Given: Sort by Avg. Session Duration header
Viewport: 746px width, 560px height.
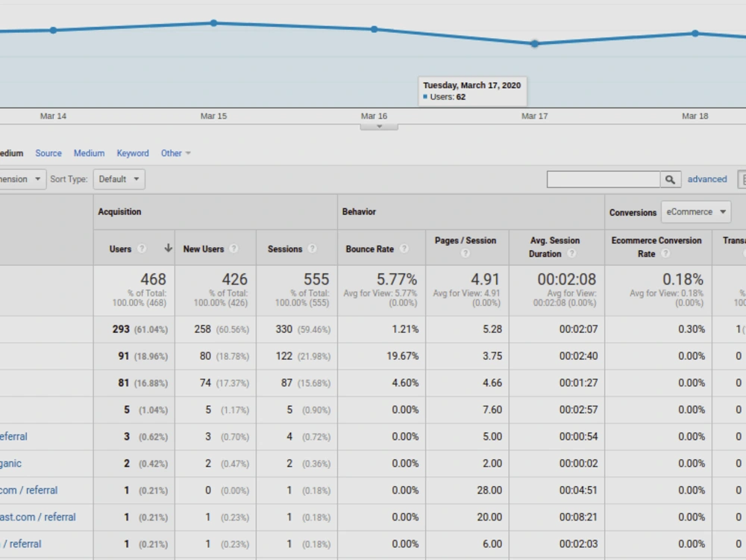Looking at the screenshot, I should coord(555,247).
